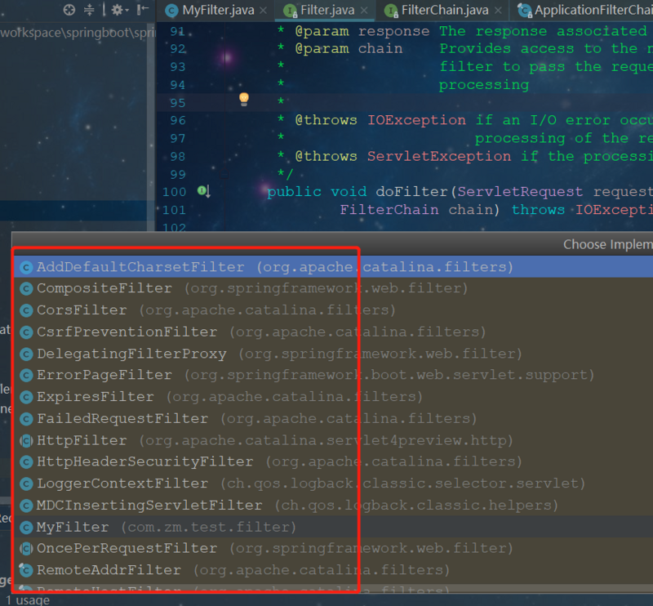The height and width of the screenshot is (606, 653).
Task: Click the DelegatingFilterProxy class icon
Action: click(26, 354)
